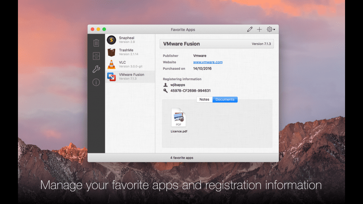Image resolution: width=363 pixels, height=204 pixels.
Task: Click the Purchased on label
Action: pos(174,68)
